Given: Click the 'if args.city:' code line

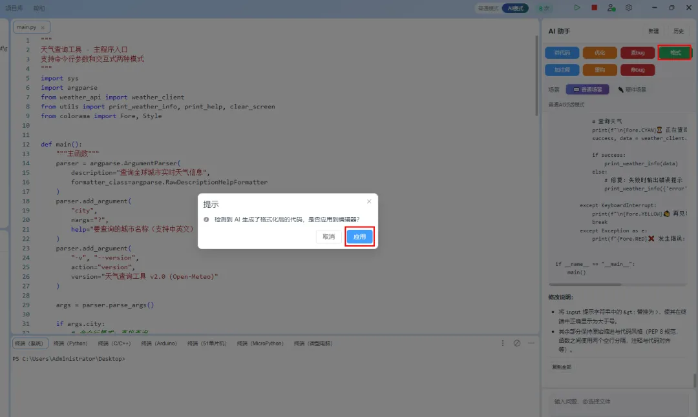Looking at the screenshot, I should (80, 323).
